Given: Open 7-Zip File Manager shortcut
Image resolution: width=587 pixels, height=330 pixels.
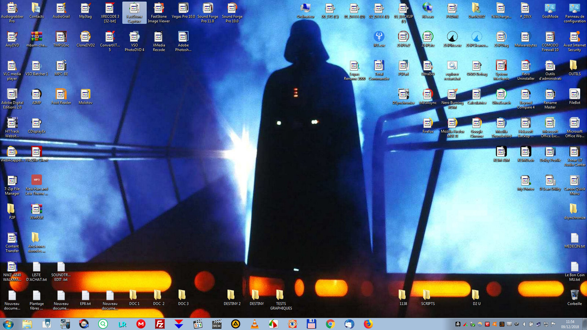Looking at the screenshot, I should (12, 185).
